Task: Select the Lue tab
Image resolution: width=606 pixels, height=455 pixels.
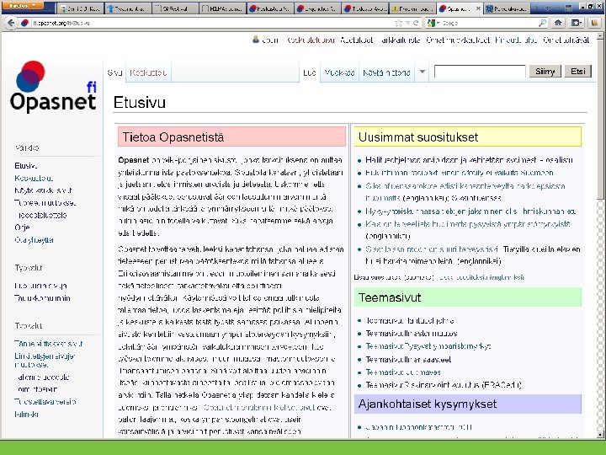Action: click(310, 72)
